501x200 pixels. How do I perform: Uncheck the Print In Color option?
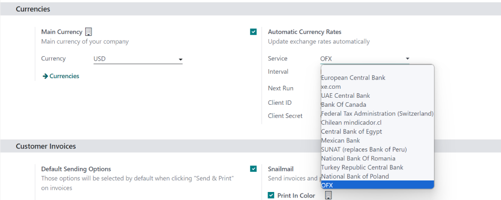[x=271, y=195]
